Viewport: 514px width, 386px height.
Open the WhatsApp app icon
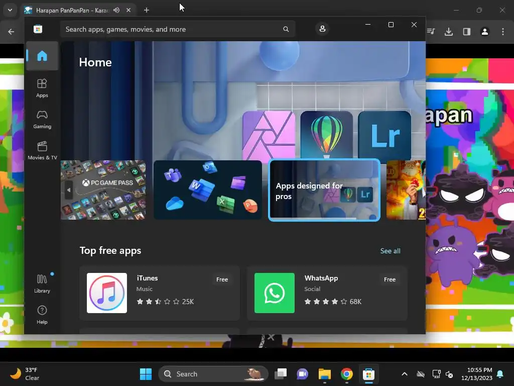pyautogui.click(x=275, y=293)
